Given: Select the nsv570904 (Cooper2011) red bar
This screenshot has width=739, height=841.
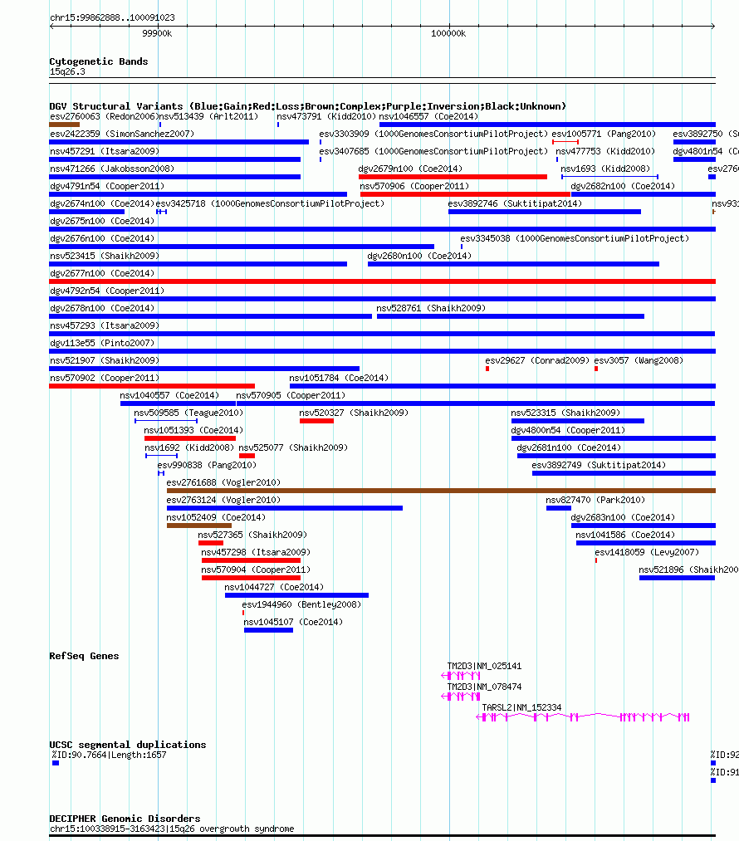Looking at the screenshot, I should (x=251, y=578).
